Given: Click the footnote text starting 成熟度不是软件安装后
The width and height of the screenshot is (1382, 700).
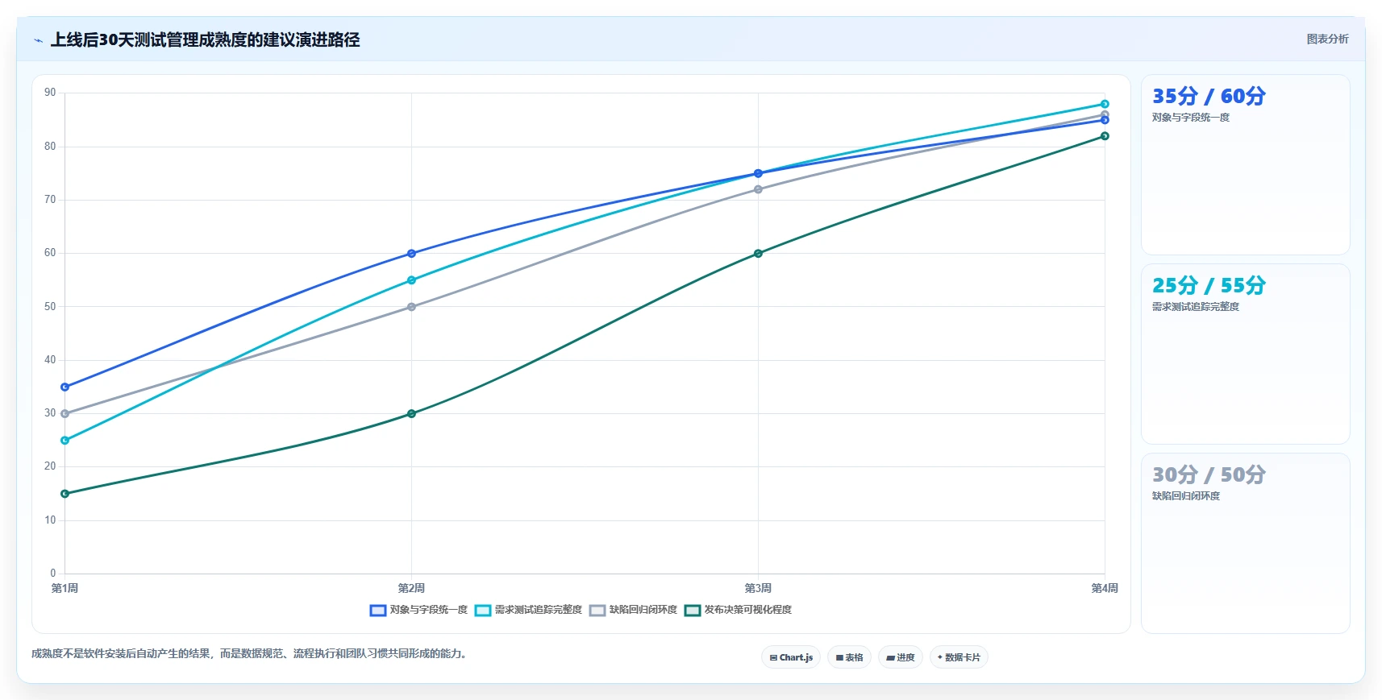Looking at the screenshot, I should pos(251,654).
